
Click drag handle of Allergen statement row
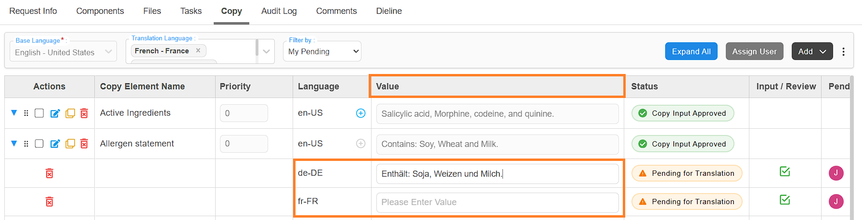pos(26,144)
